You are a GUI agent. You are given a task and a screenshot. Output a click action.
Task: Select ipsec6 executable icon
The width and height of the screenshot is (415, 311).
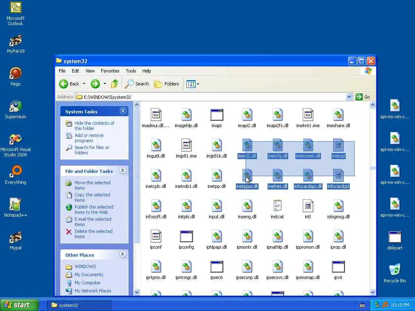point(216,270)
